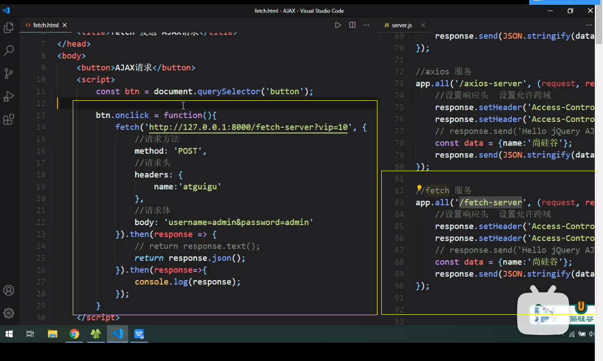Split the fetch.html editor right
Image resolution: width=603 pixels, height=361 pixels.
[x=352, y=25]
